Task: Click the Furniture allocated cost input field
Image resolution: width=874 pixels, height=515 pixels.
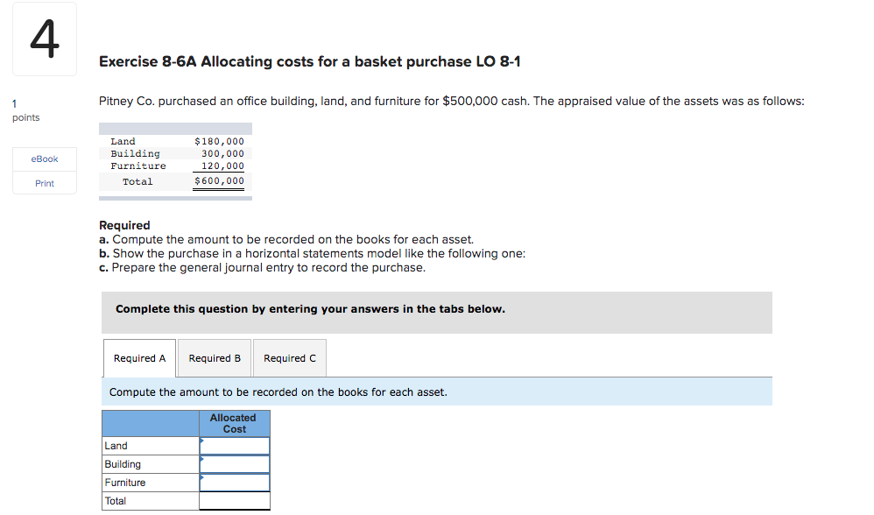Action: click(x=235, y=483)
